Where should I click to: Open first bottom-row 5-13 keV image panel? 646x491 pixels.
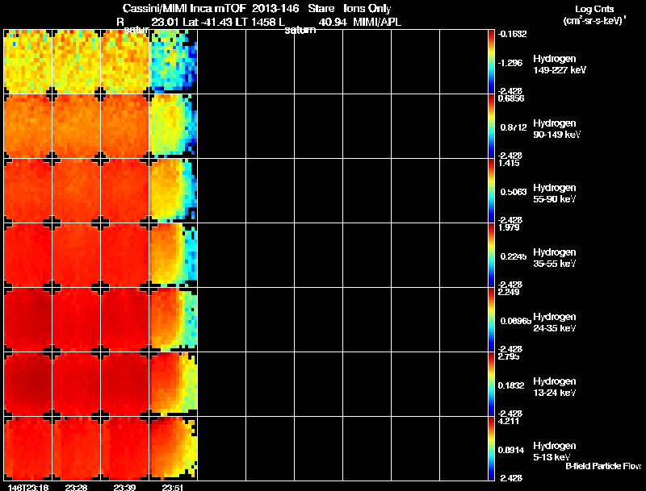point(28,449)
